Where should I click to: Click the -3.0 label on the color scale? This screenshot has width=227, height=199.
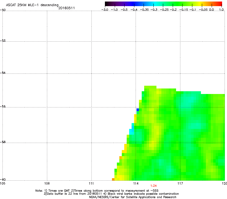105,10
